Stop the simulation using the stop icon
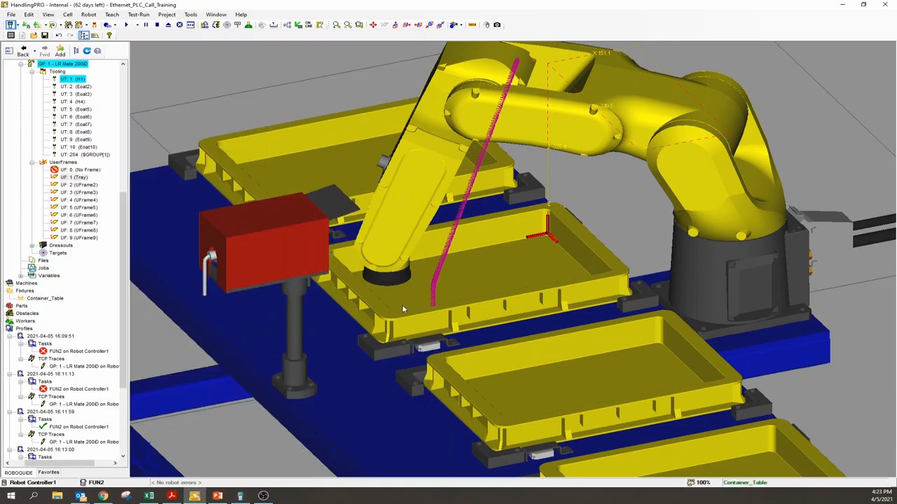The width and height of the screenshot is (897, 504). coord(156,25)
